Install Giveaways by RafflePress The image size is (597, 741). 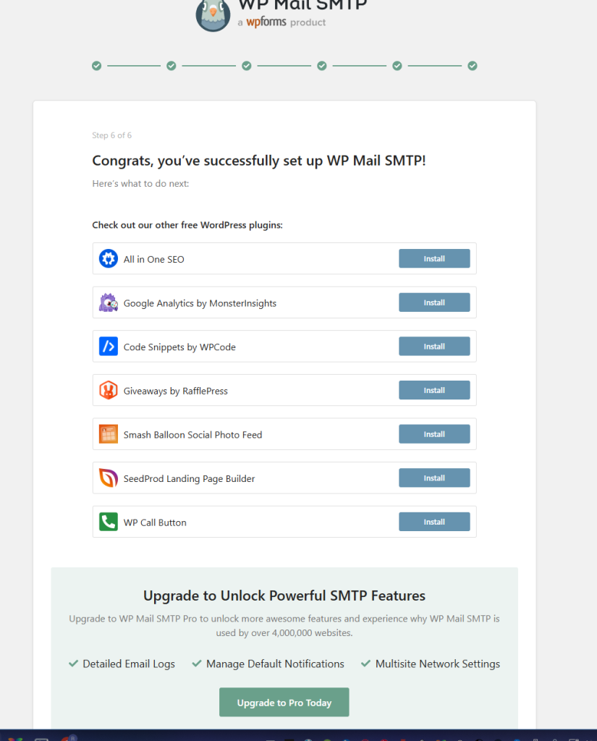click(x=434, y=391)
